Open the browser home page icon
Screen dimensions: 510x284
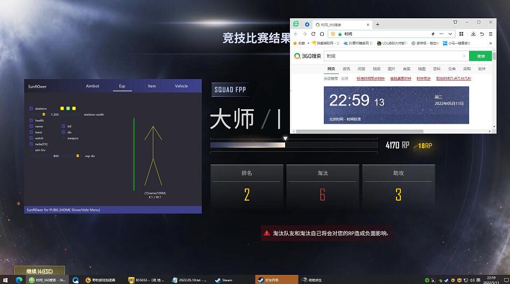click(322, 34)
